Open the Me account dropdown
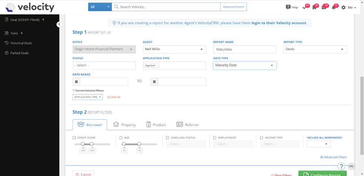The height and width of the screenshot is (176, 364). pyautogui.click(x=352, y=7)
